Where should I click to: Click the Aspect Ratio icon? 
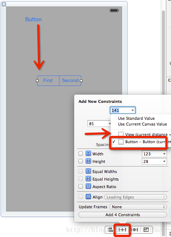[88, 186]
